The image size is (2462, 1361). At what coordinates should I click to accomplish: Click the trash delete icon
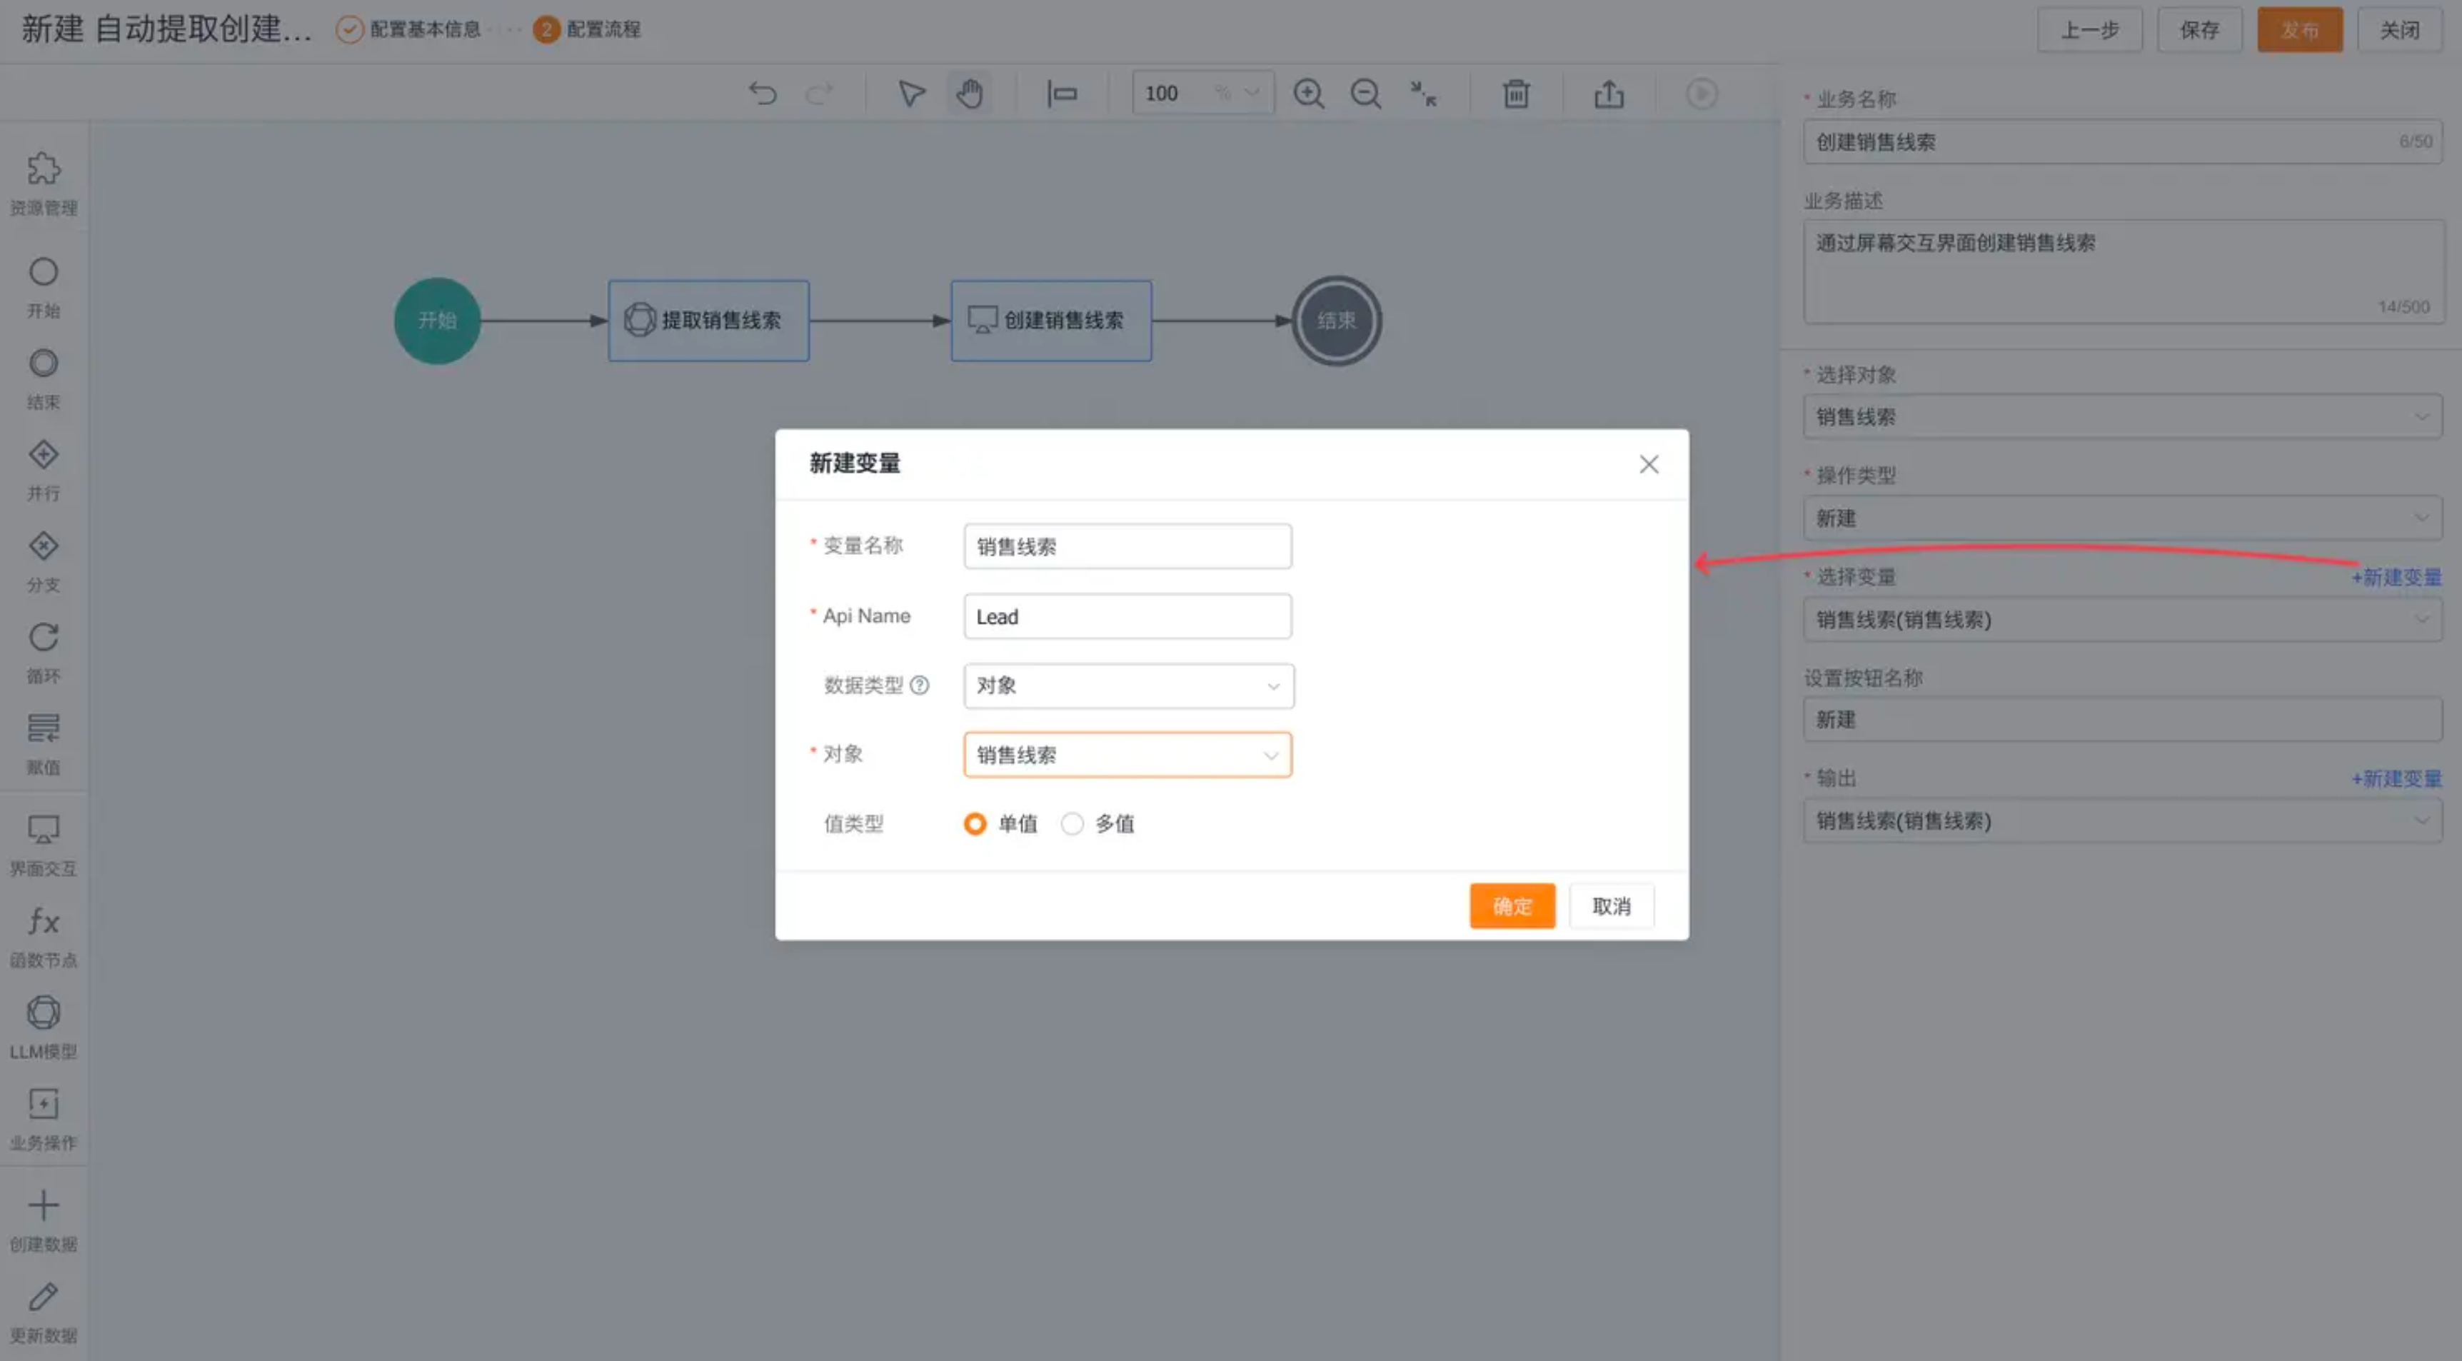(1516, 94)
